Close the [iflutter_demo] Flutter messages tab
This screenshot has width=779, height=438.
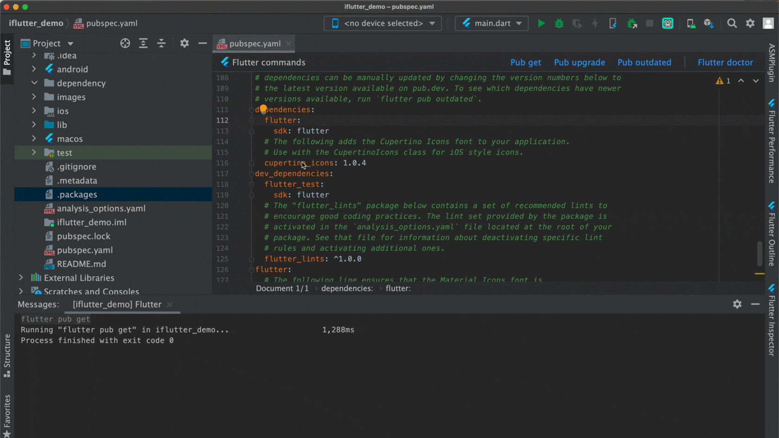click(170, 304)
